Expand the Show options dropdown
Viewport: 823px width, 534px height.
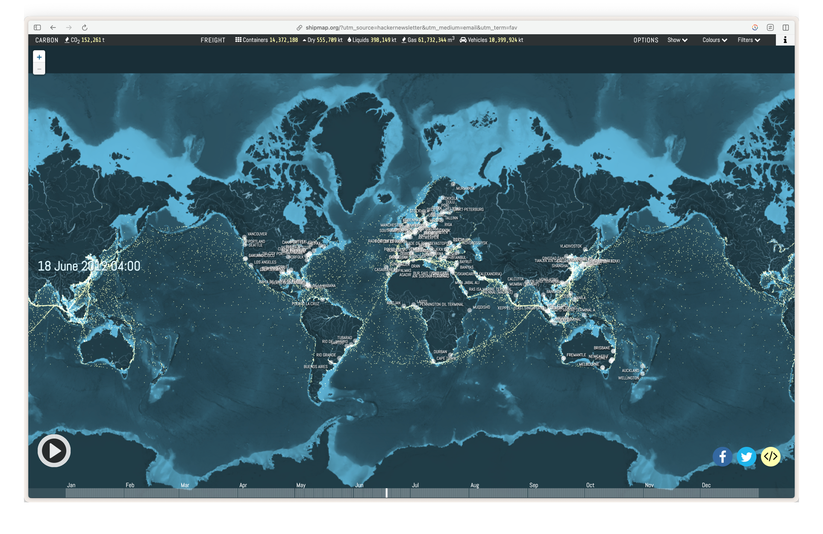pyautogui.click(x=677, y=40)
